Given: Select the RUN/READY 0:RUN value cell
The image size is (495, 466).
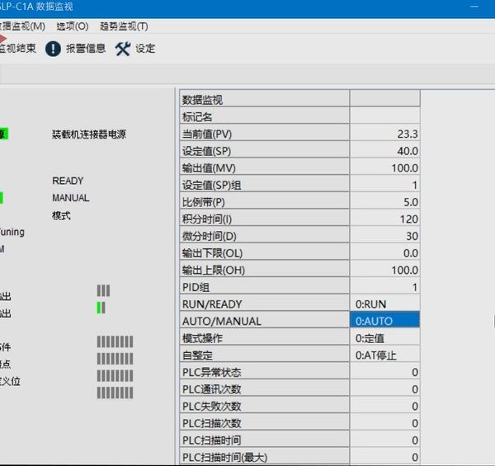Looking at the screenshot, I should 385,304.
